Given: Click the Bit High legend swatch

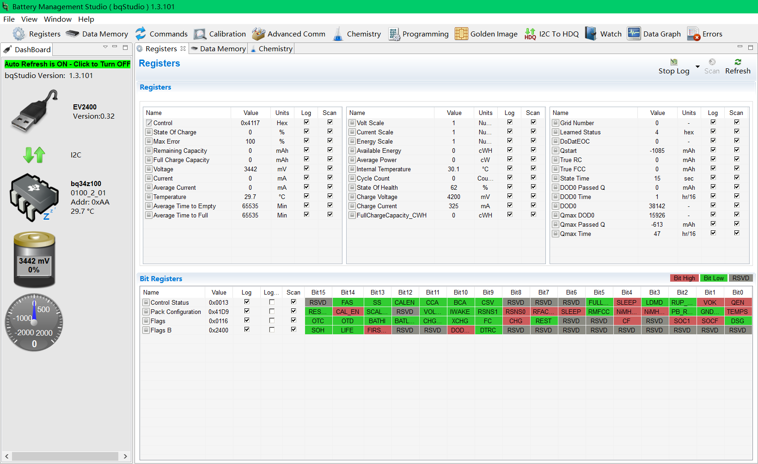Looking at the screenshot, I should pos(684,278).
